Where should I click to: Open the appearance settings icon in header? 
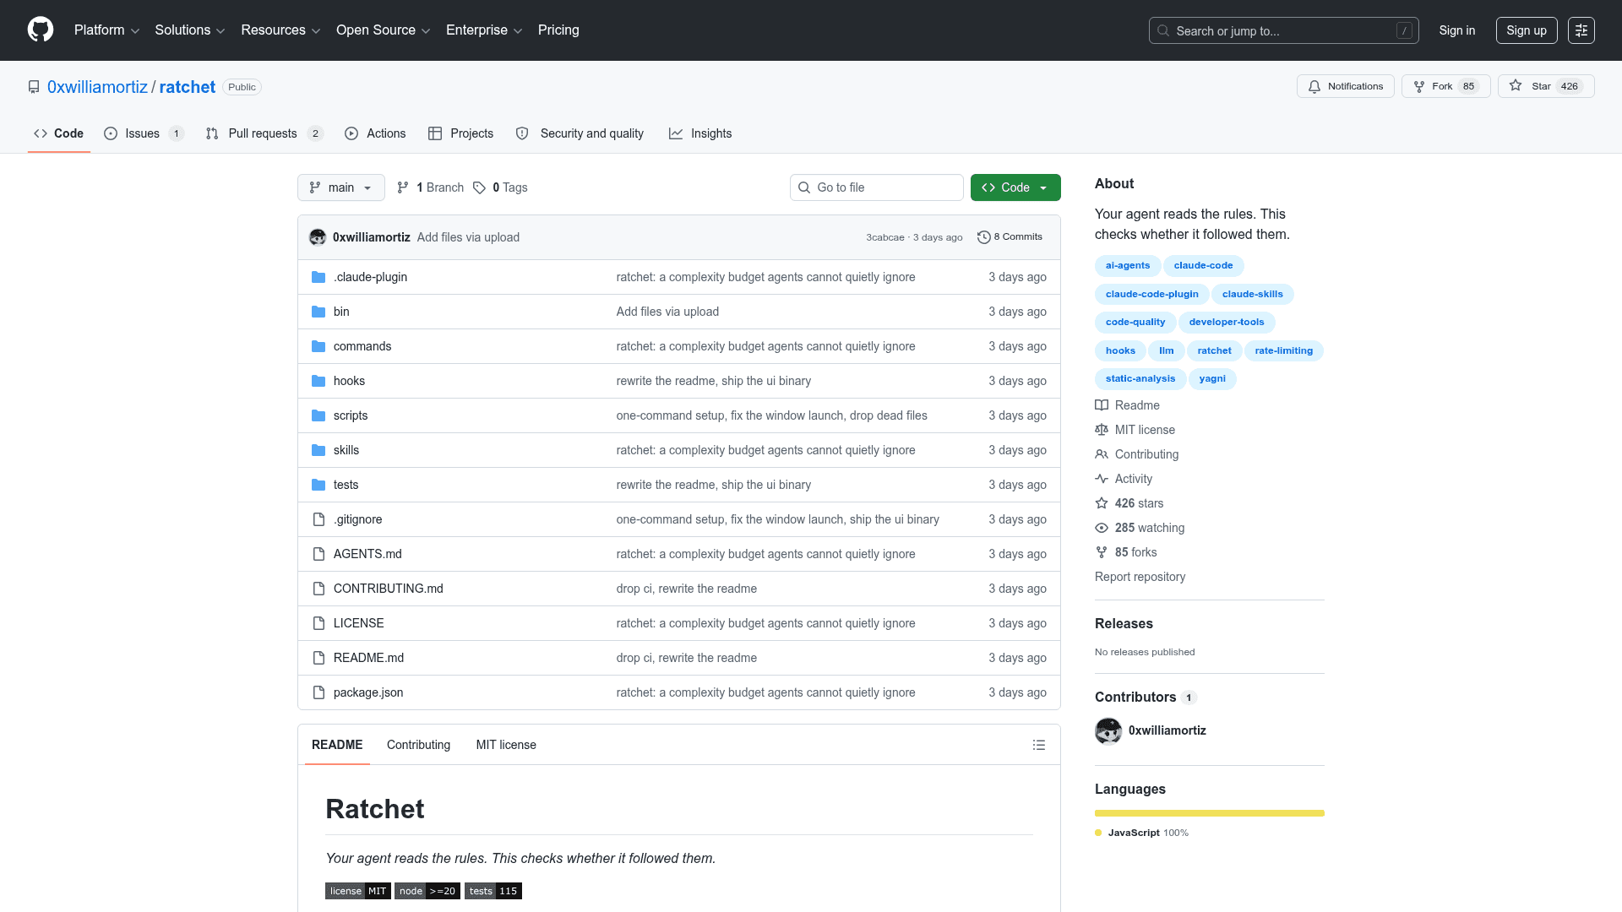(x=1581, y=30)
